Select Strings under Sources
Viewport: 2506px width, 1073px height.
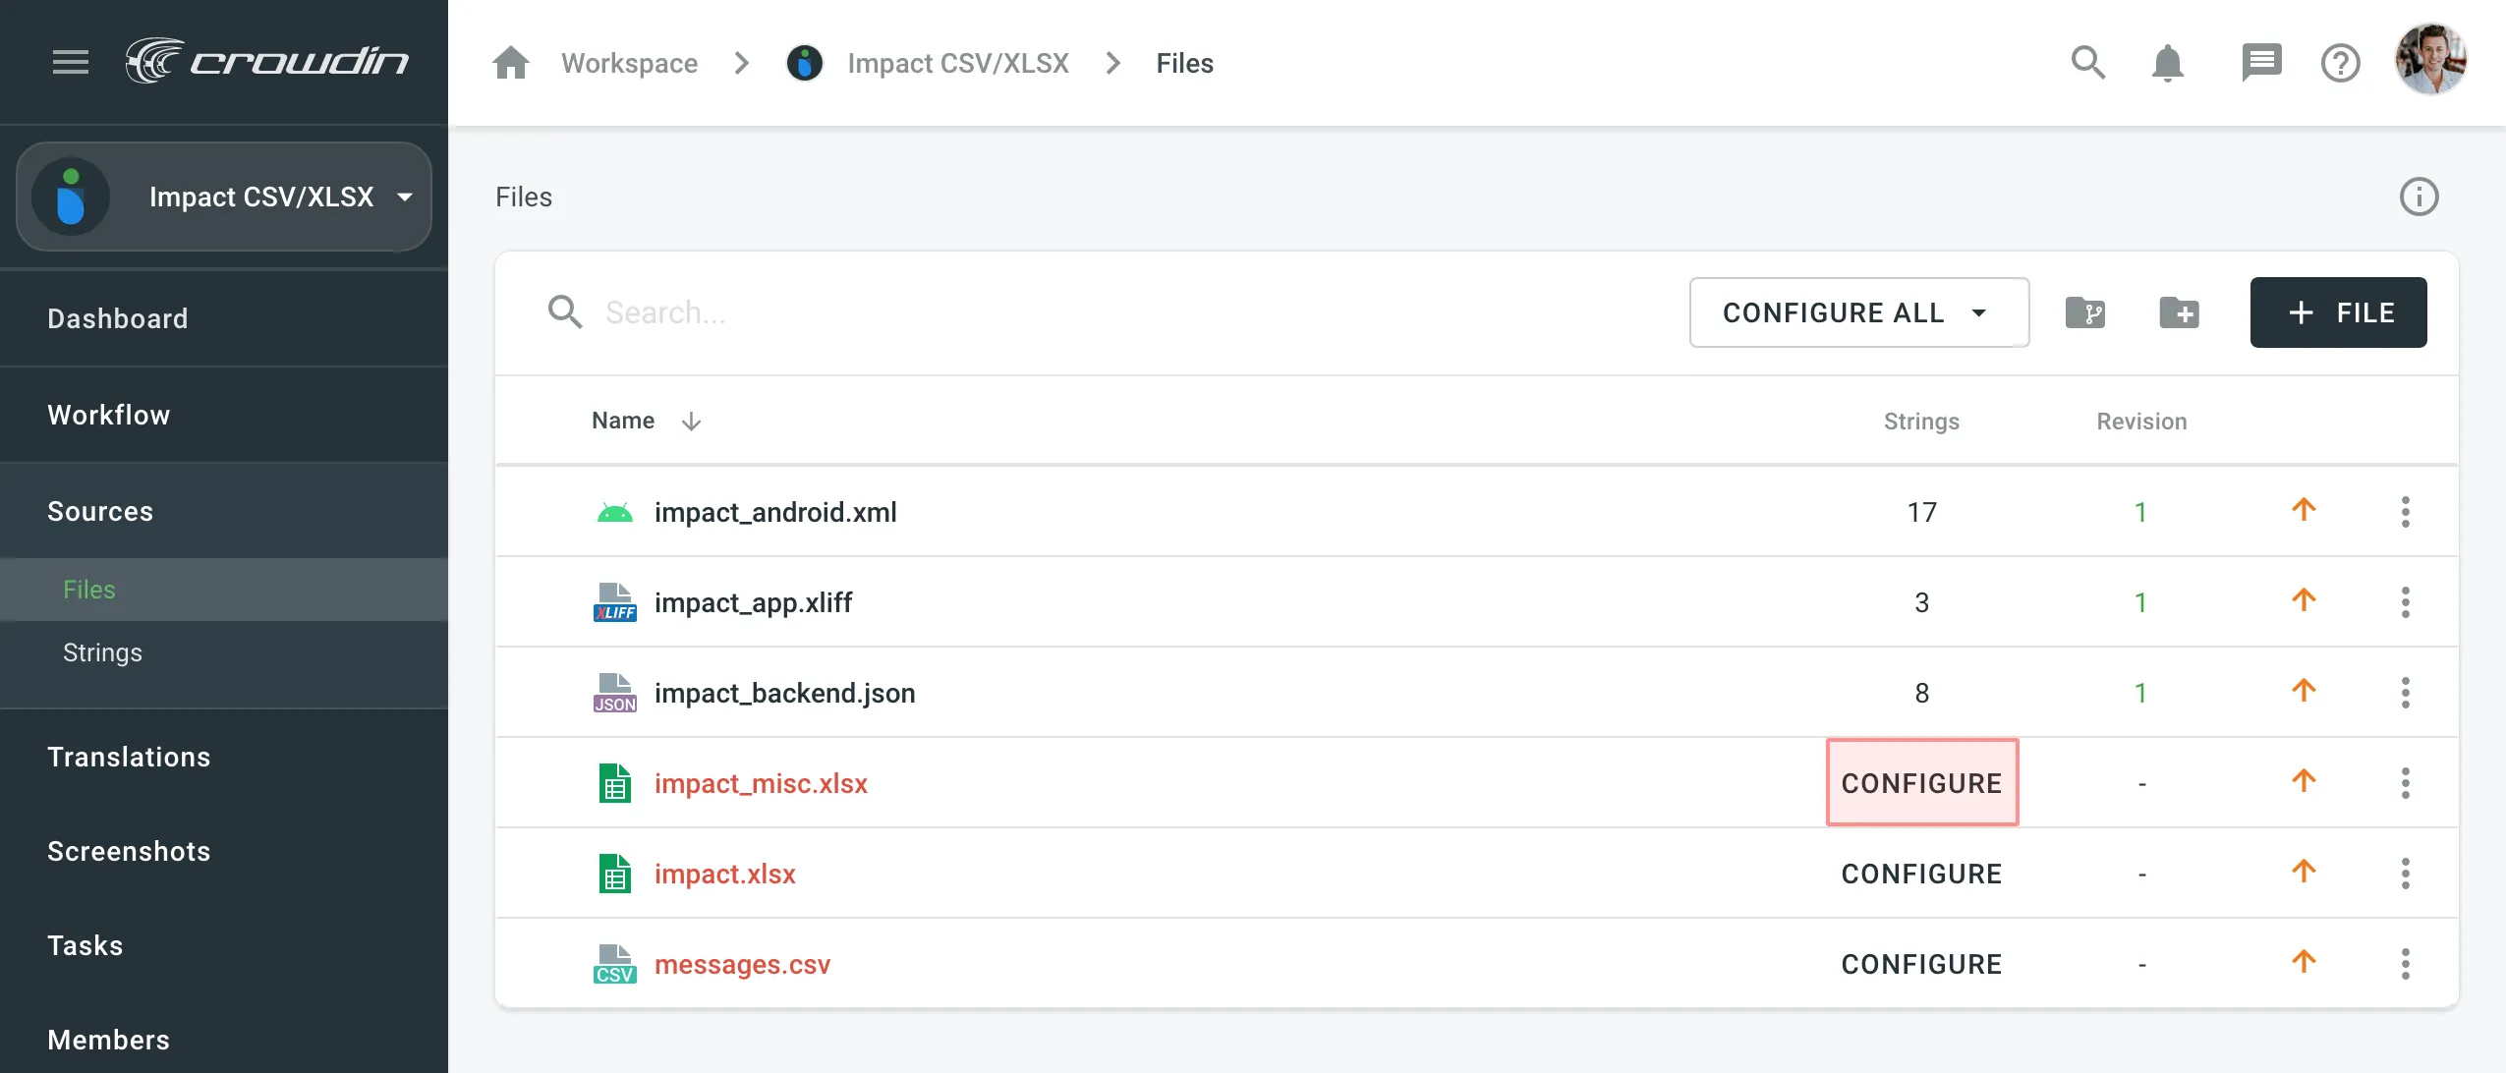(x=102, y=652)
